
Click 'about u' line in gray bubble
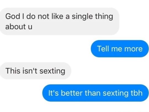(19, 26)
